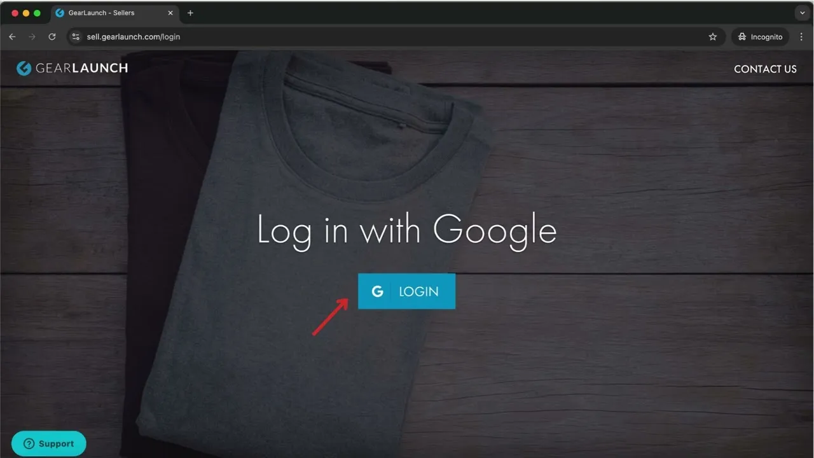
Task: Click the browser forward arrow
Action: (x=32, y=37)
